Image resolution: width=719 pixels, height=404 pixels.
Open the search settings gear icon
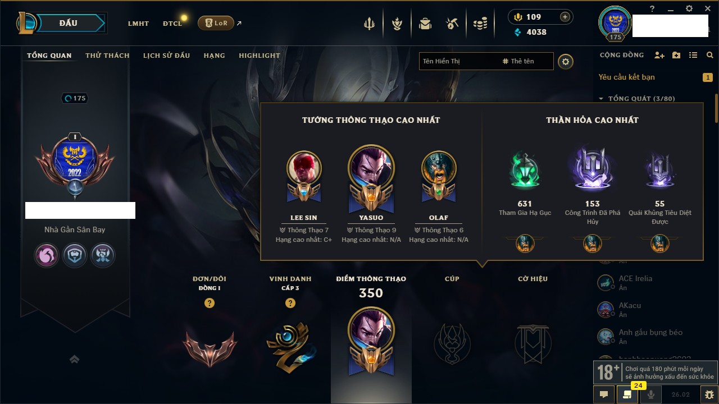(x=566, y=61)
